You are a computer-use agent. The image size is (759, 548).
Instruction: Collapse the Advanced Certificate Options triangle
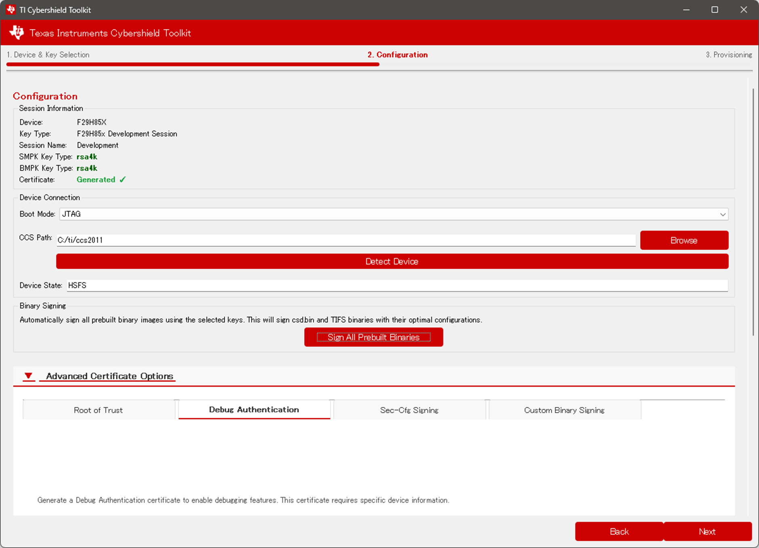[28, 376]
